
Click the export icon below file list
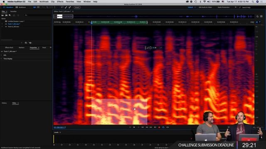pos(26,43)
